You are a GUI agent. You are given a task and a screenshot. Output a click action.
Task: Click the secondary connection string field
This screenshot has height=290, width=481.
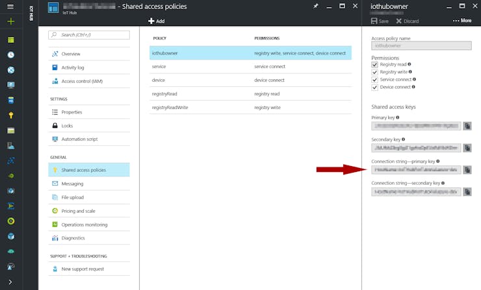coord(416,191)
